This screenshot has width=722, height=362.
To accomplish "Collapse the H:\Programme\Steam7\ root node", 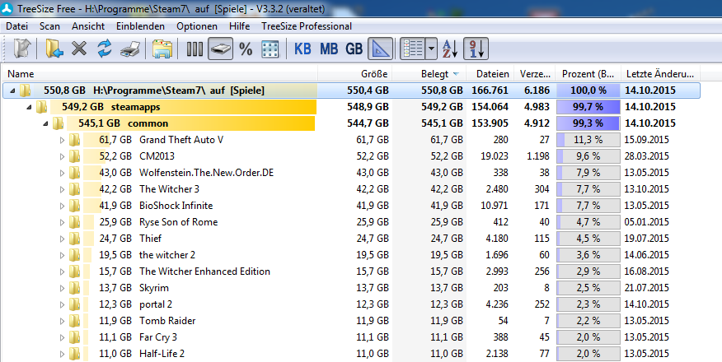I will (x=12, y=90).
